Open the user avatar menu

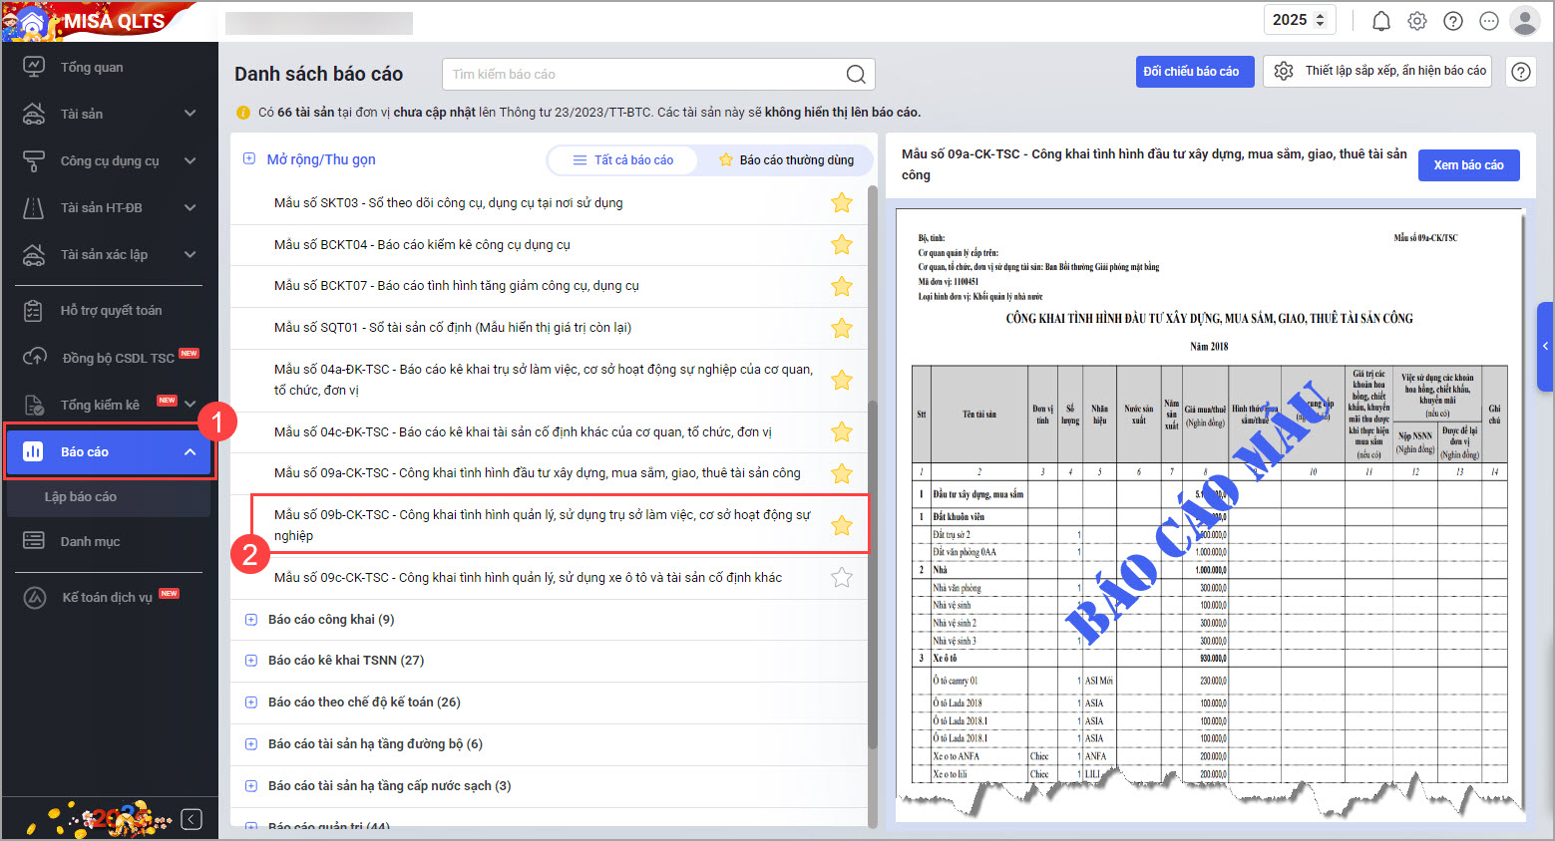tap(1524, 20)
